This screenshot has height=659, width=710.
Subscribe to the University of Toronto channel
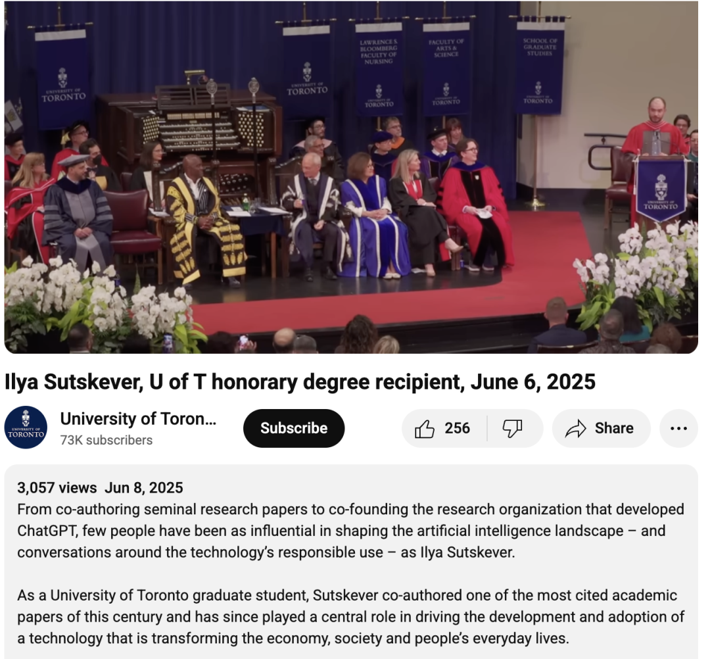coord(294,428)
